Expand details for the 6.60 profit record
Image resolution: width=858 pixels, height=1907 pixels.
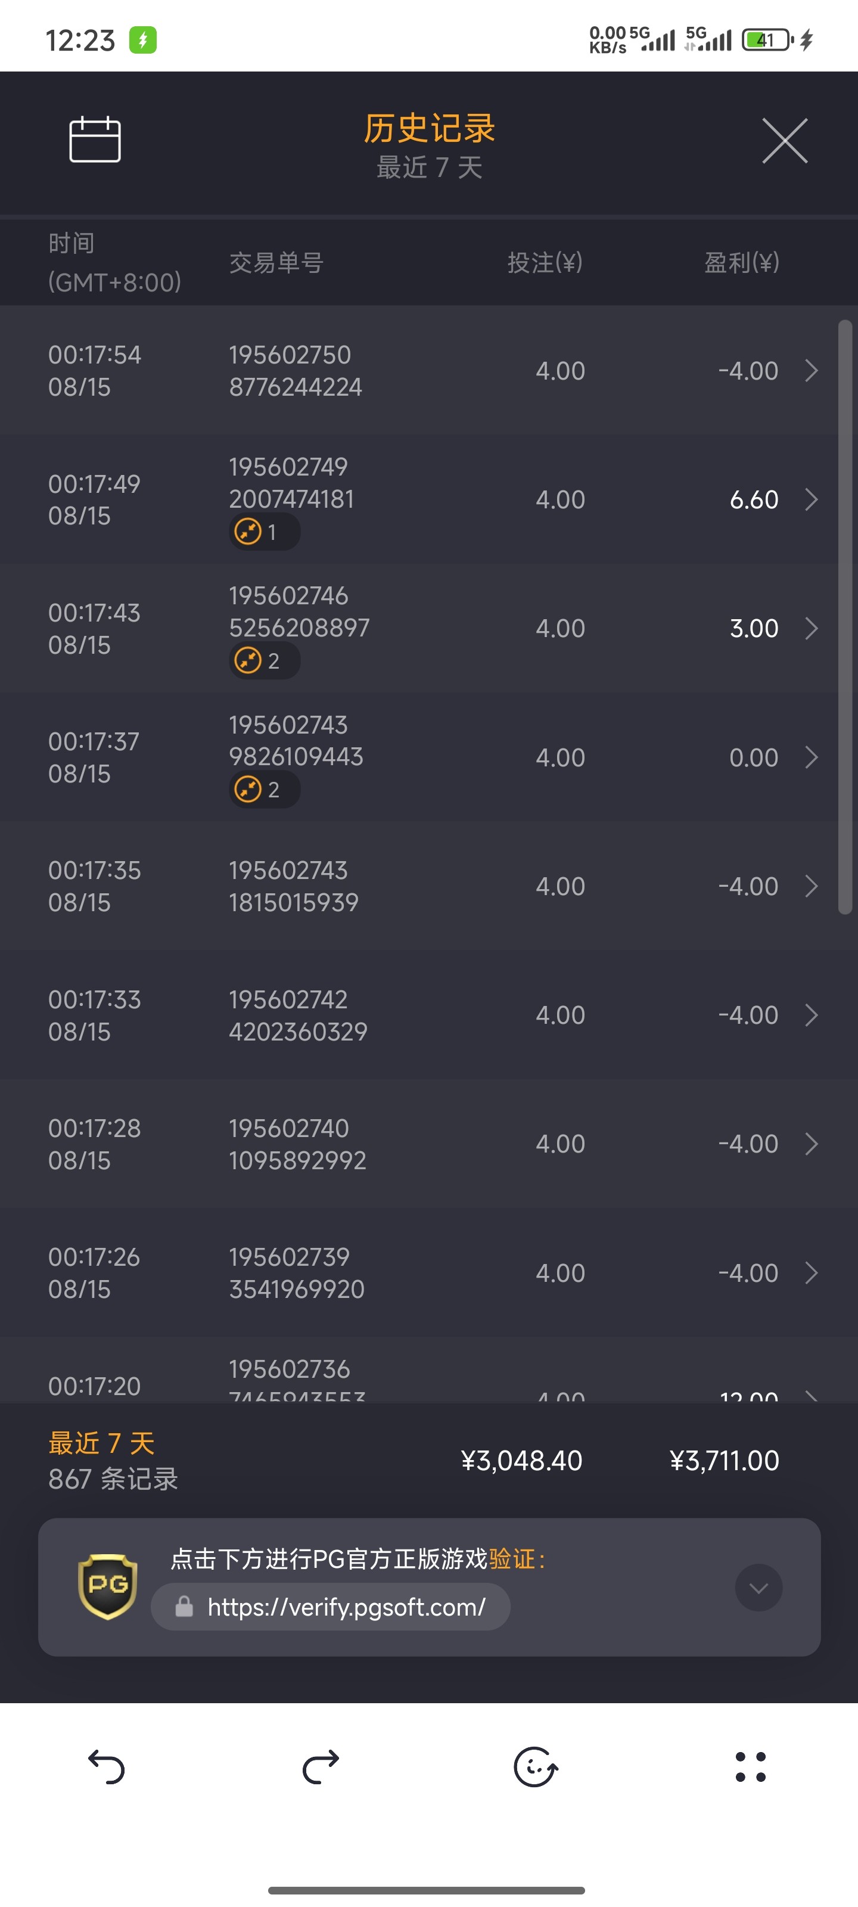click(x=812, y=500)
